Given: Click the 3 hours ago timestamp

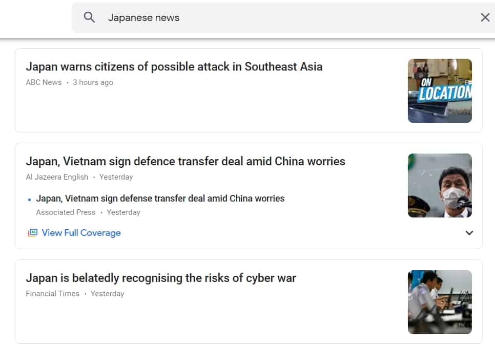Looking at the screenshot, I should point(93,82).
